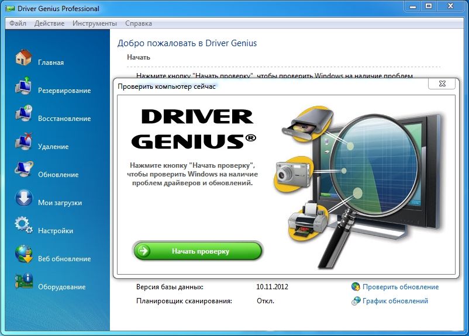Screen dimensions: 469x336
Task: Close the Проверить компьютер сейчас dialog
Action: coord(442,84)
